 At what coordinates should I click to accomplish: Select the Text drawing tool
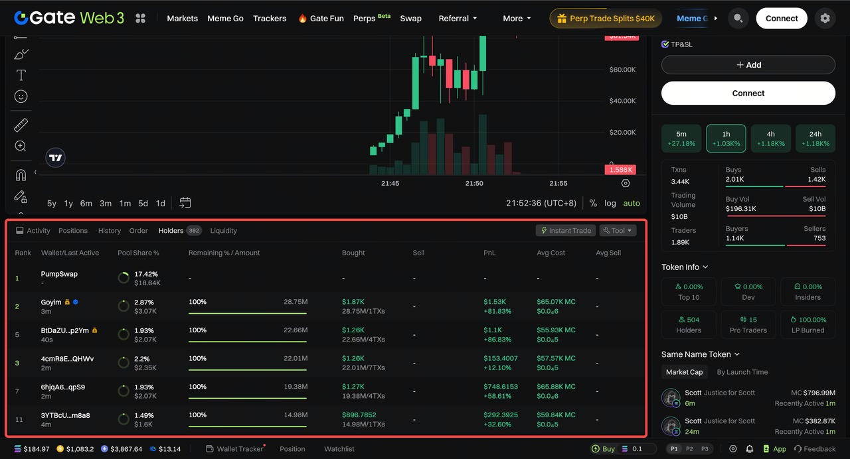pos(21,75)
